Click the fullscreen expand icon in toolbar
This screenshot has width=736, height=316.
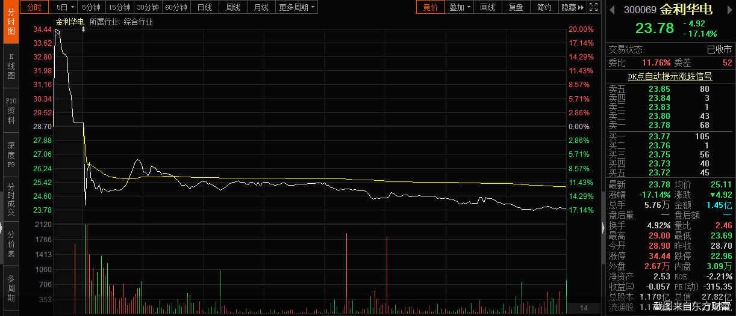click(593, 7)
